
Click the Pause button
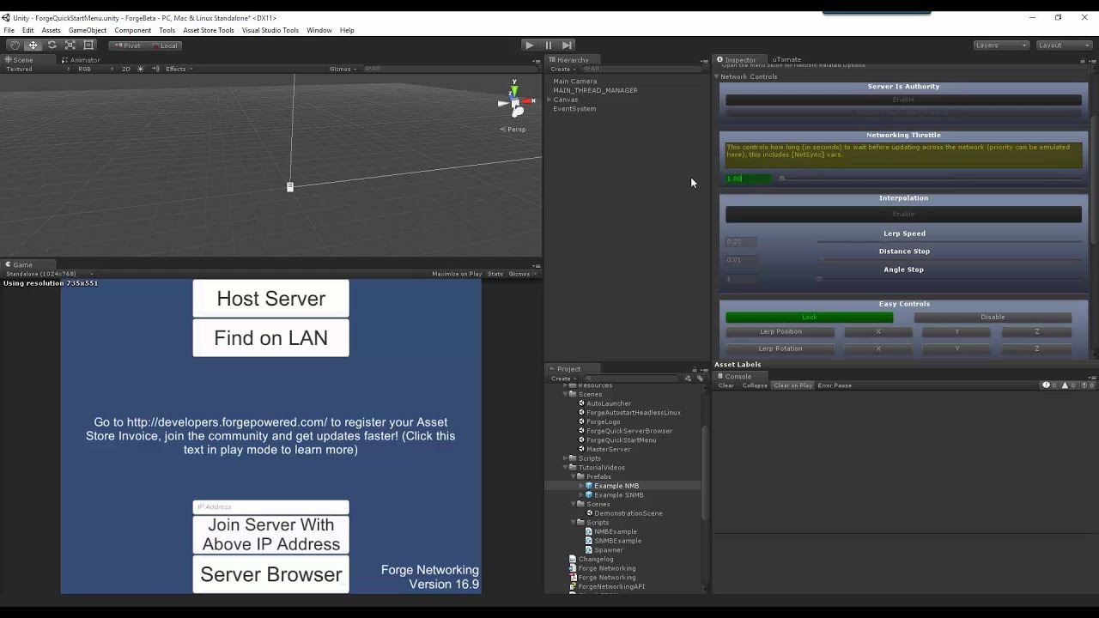pyautogui.click(x=548, y=45)
